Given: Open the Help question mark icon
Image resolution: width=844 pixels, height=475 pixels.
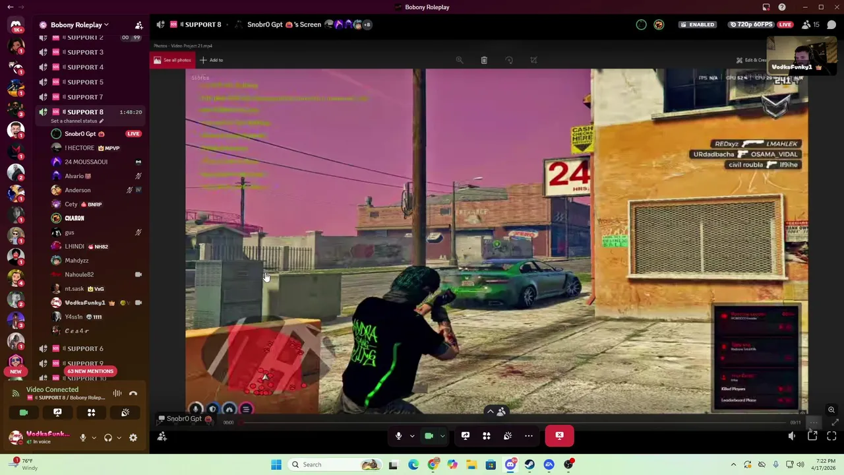Looking at the screenshot, I should (x=782, y=7).
